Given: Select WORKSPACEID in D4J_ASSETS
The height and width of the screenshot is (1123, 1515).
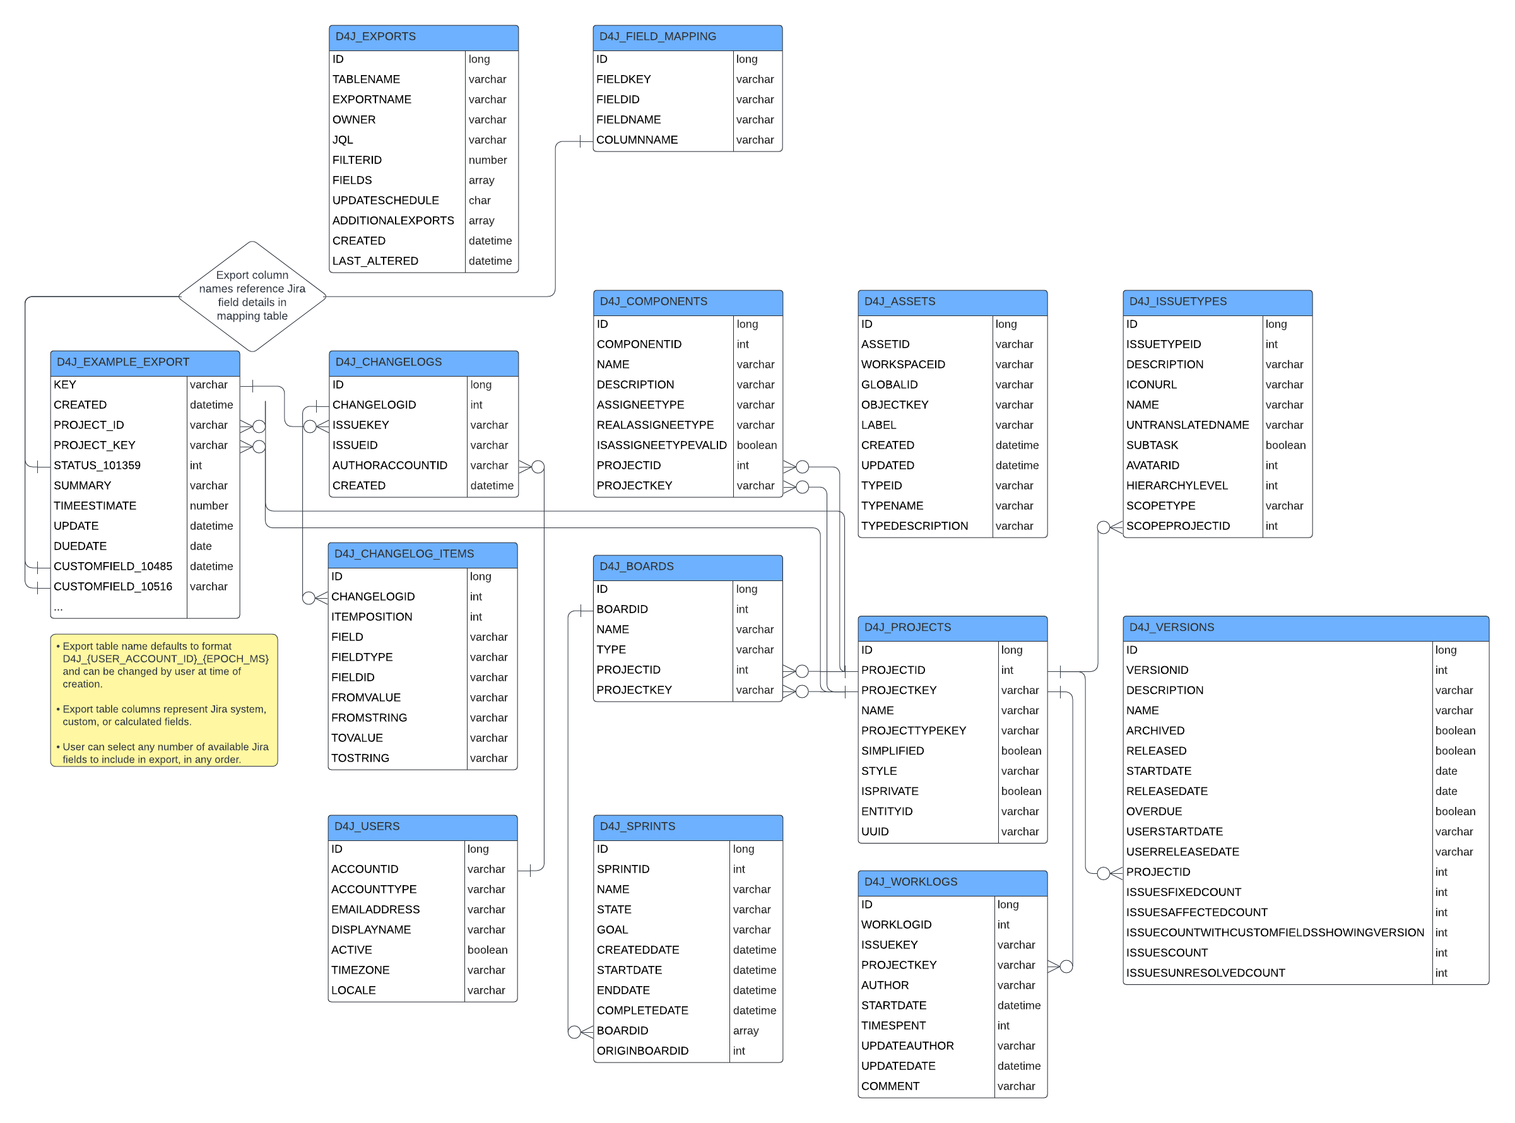Looking at the screenshot, I should coord(952,365).
